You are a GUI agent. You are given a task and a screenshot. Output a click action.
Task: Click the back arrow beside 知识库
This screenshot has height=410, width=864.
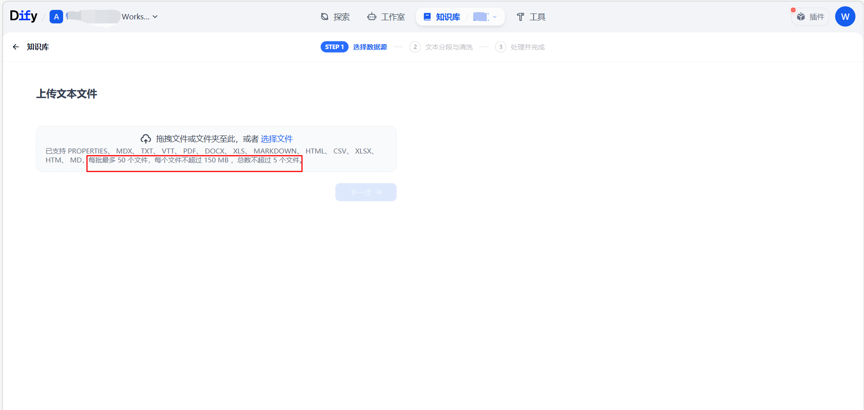pos(16,47)
